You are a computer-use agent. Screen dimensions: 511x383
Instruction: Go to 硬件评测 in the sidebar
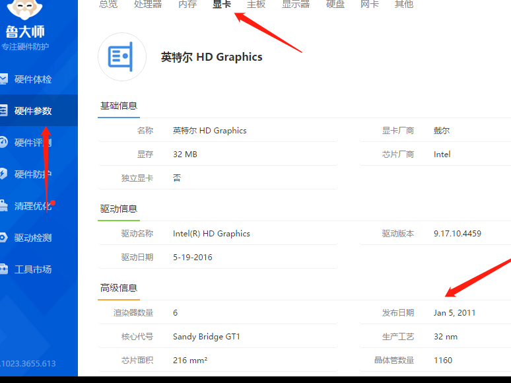pyautogui.click(x=33, y=143)
